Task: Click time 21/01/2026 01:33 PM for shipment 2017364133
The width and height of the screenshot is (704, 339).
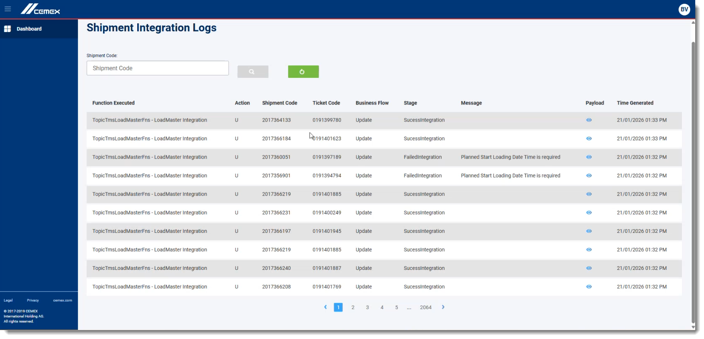Action: (x=641, y=120)
